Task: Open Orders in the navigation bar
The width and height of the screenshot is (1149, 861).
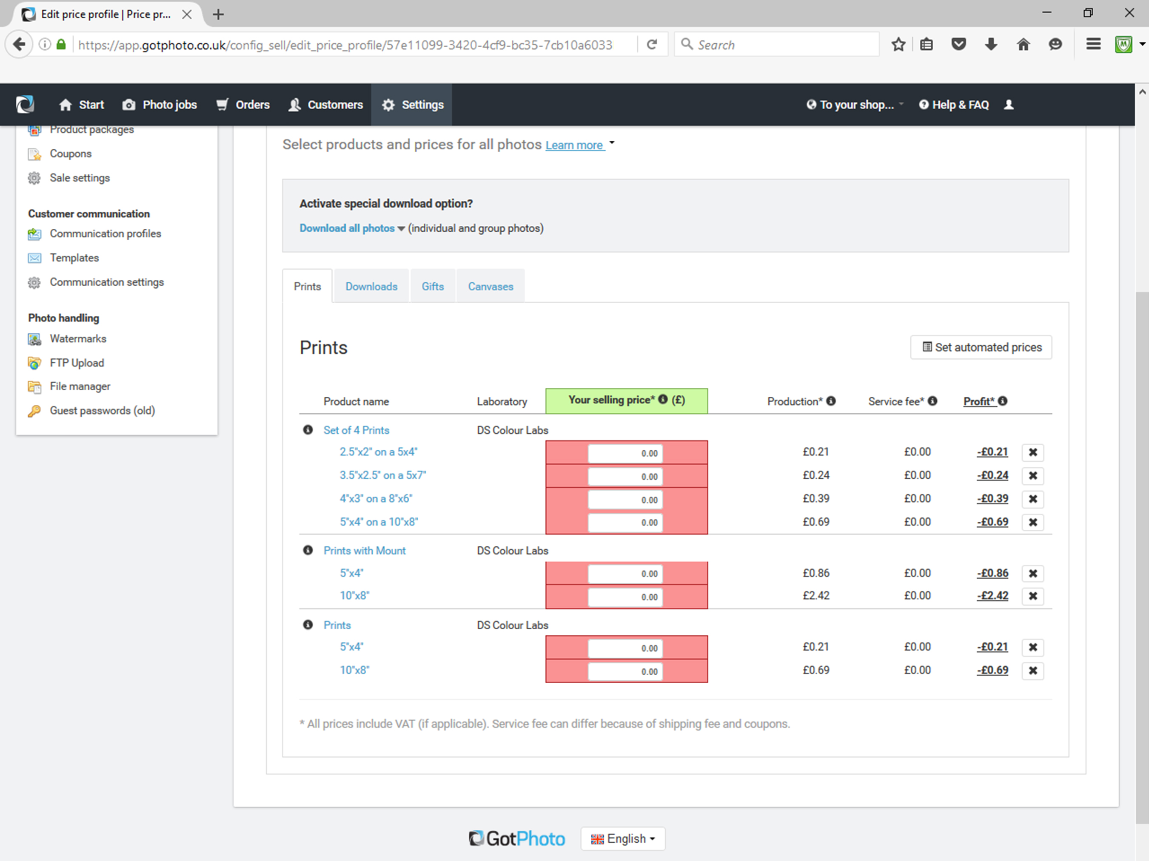Action: [242, 105]
